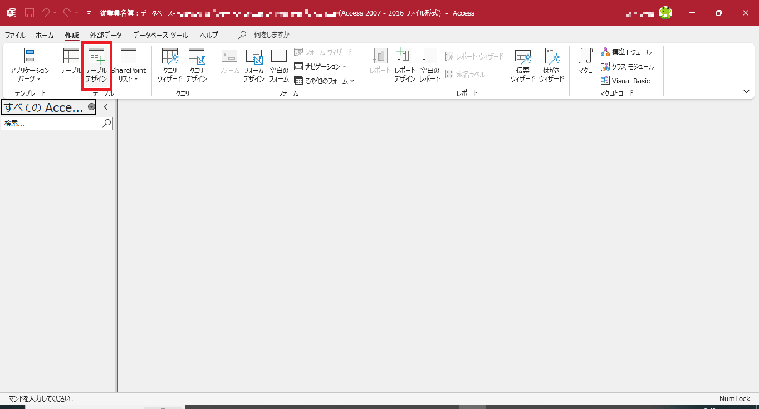759x409 pixels.
Task: Collapse the ribbon with the chevron
Action: pyautogui.click(x=746, y=91)
